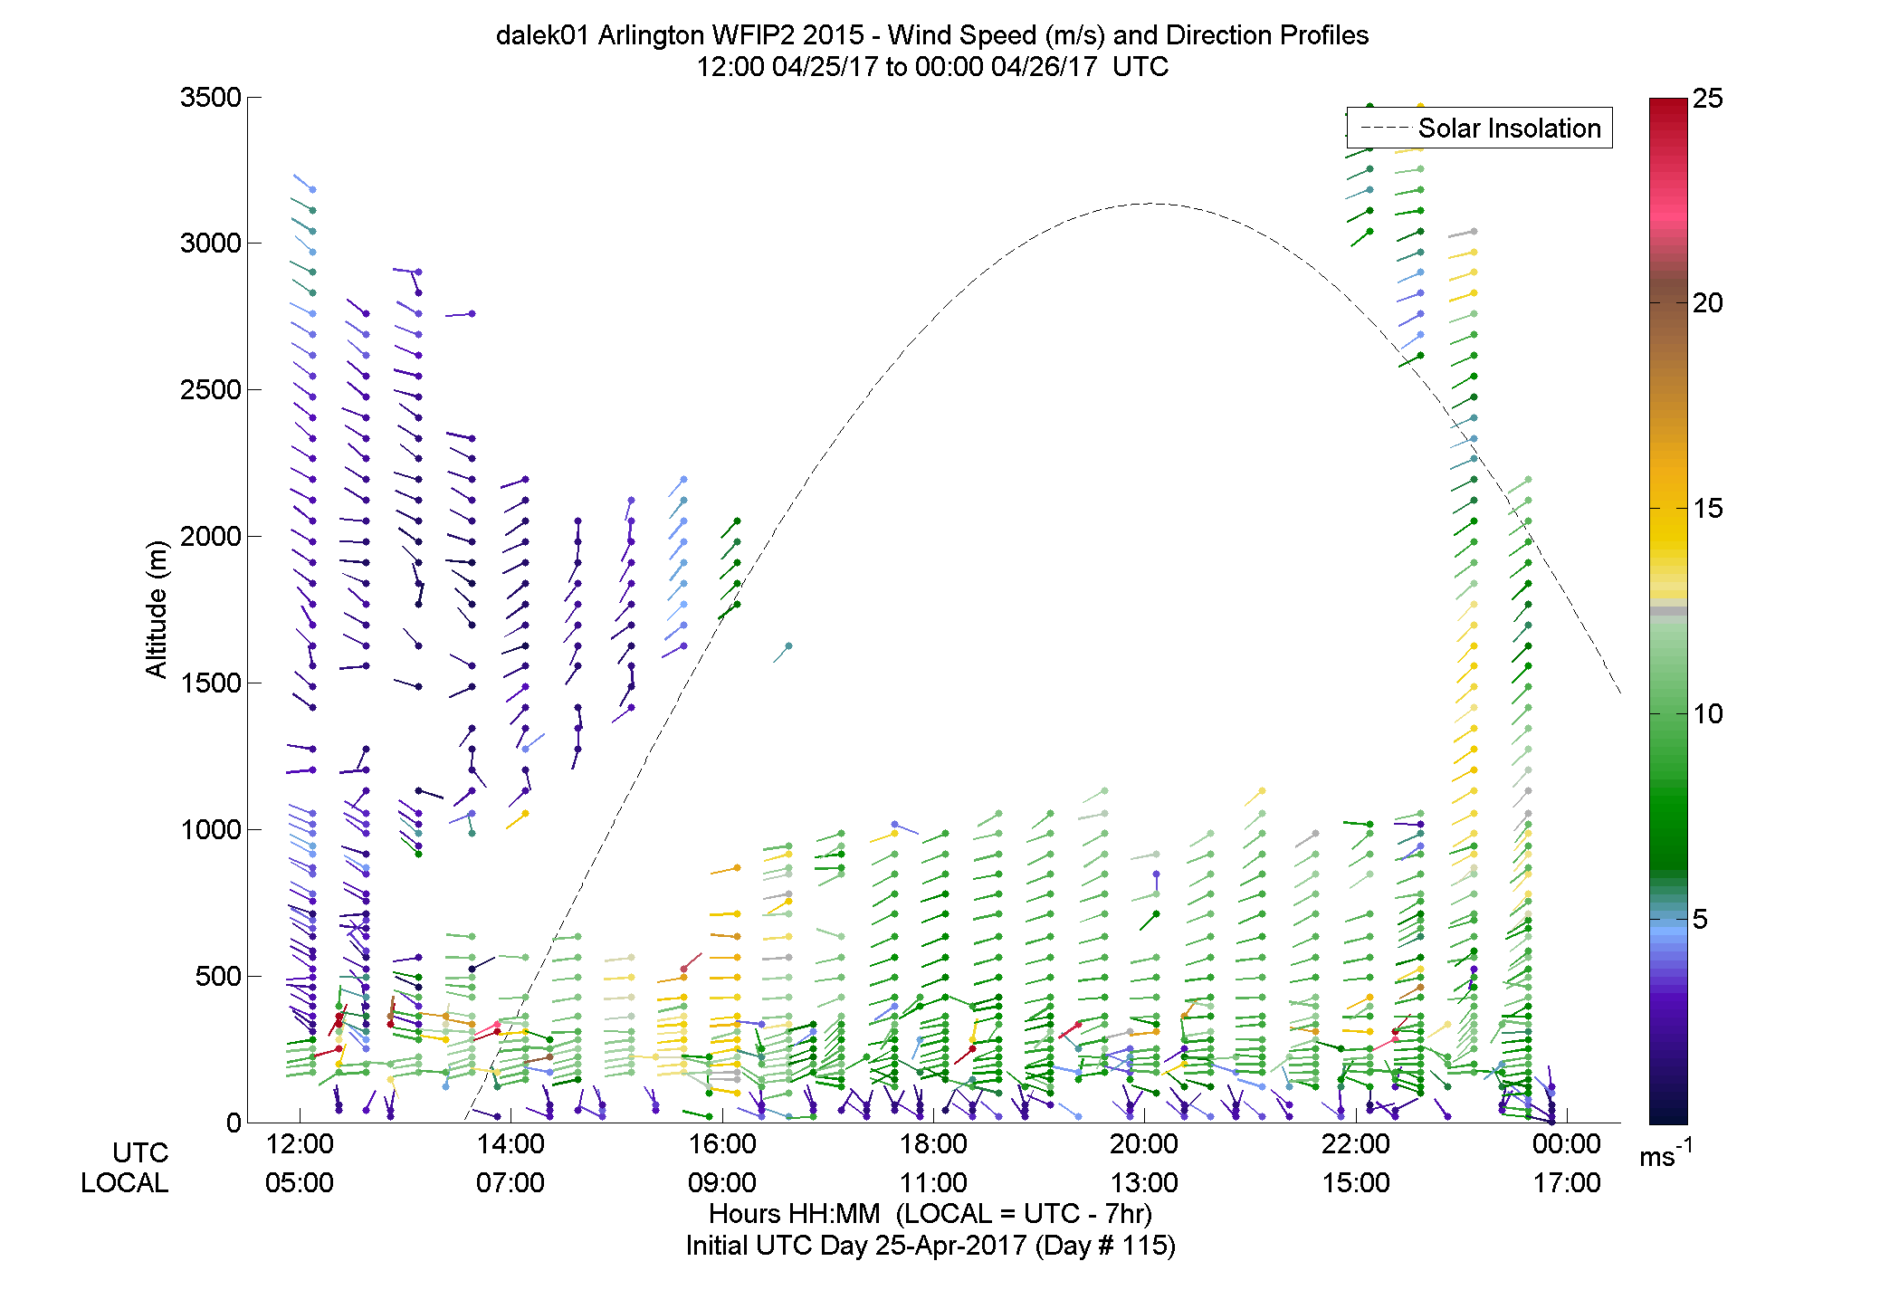Click the 14:00 UTC time tick label
Screen dimensions: 1899x1290
point(511,1144)
